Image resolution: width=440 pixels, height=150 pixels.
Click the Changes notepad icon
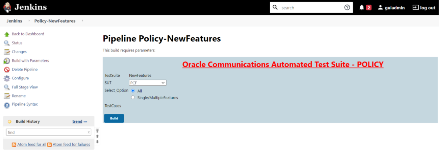7,52
